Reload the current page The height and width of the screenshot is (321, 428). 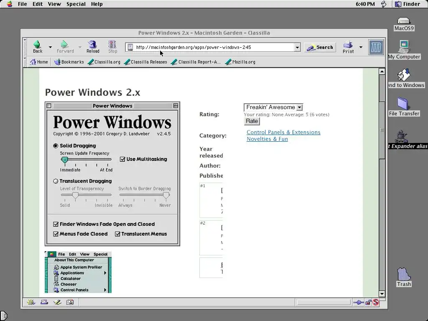point(93,47)
